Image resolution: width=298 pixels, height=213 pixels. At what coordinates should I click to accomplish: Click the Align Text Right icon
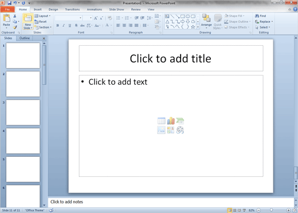pos(131,25)
